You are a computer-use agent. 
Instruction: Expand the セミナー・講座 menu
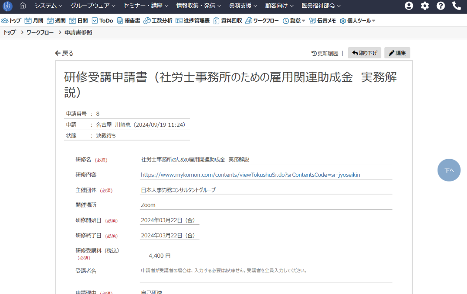pos(146,6)
